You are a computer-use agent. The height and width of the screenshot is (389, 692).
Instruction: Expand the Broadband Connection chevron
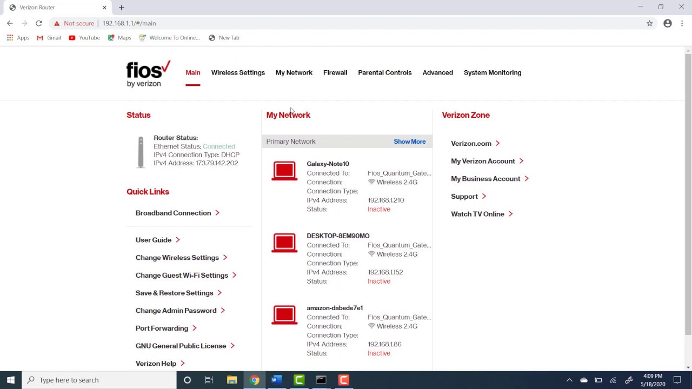217,213
